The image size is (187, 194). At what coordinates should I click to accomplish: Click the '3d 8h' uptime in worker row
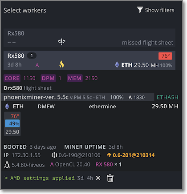15,65
